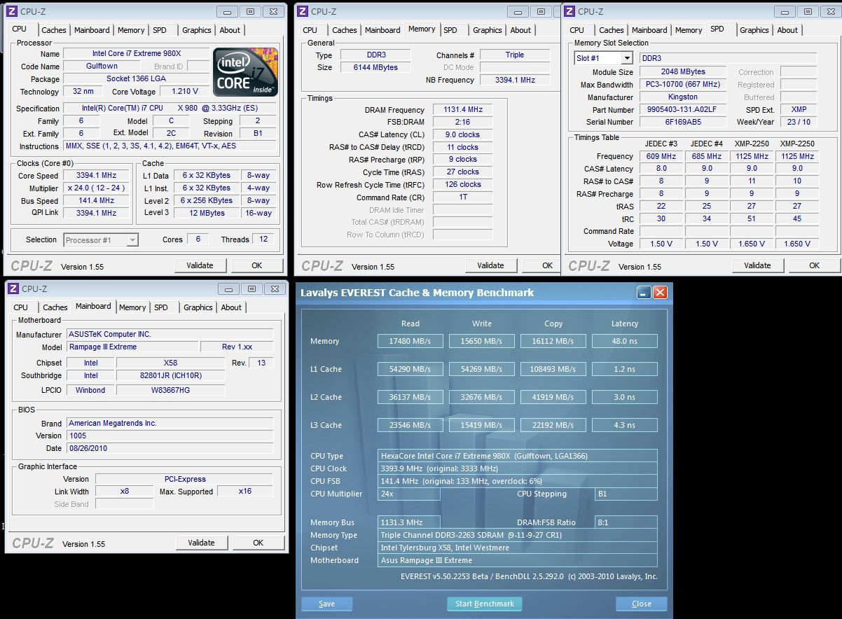Viewport: 842px width, 619px height.
Task: Click the BIOS Brand value American Megatrends Inc.
Action: pyautogui.click(x=170, y=423)
